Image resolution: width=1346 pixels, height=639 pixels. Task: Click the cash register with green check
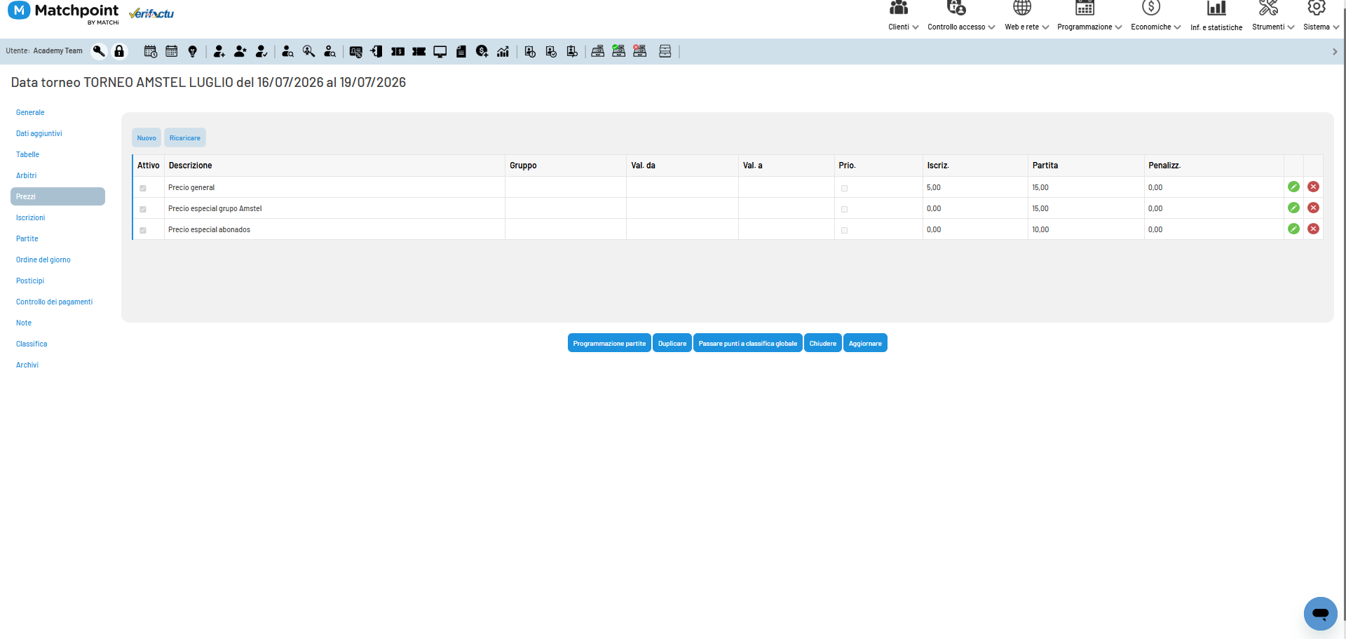619,51
